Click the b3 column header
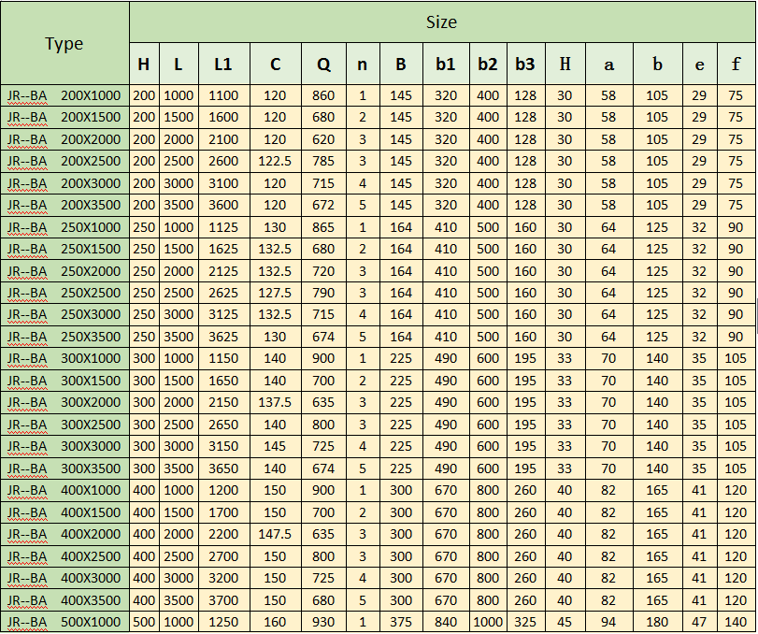This screenshot has width=758, height=634. click(525, 64)
